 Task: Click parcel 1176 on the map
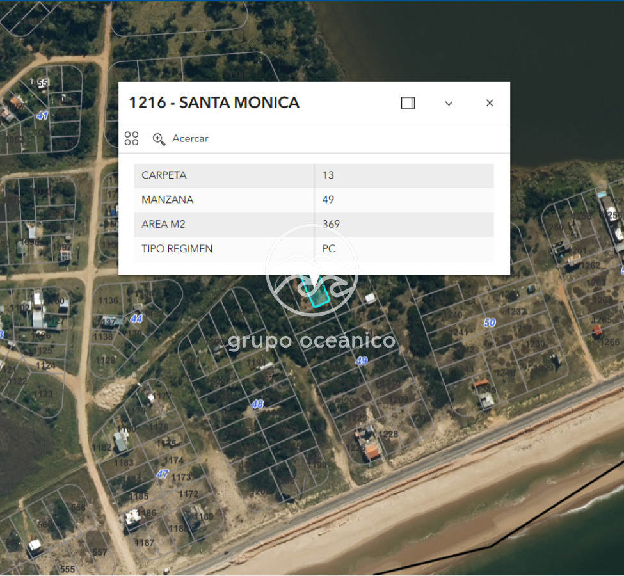pyautogui.click(x=159, y=427)
